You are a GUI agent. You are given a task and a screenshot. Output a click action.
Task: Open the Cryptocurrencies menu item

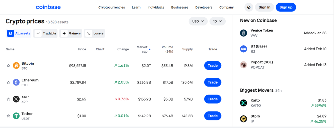tap(112, 7)
